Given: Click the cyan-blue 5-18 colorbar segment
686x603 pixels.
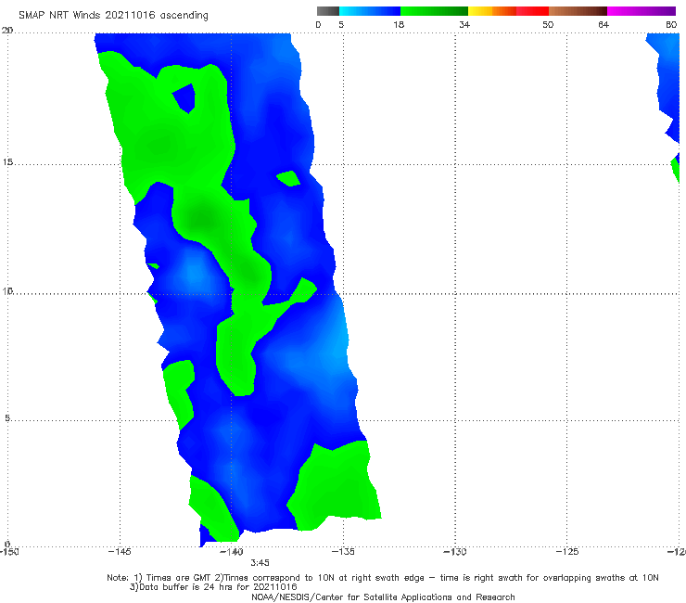Looking at the screenshot, I should pos(370,11).
